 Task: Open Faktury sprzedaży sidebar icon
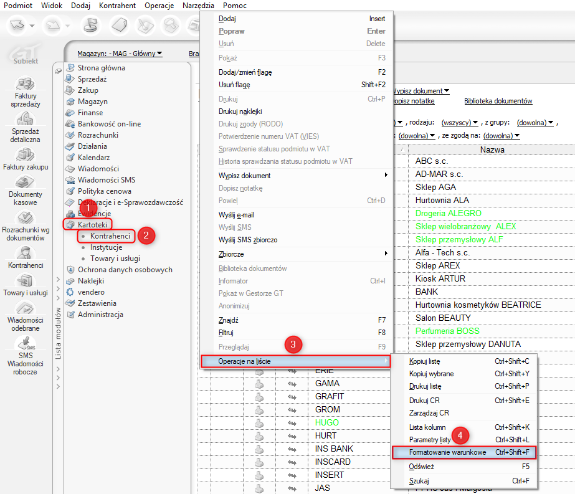[x=26, y=85]
